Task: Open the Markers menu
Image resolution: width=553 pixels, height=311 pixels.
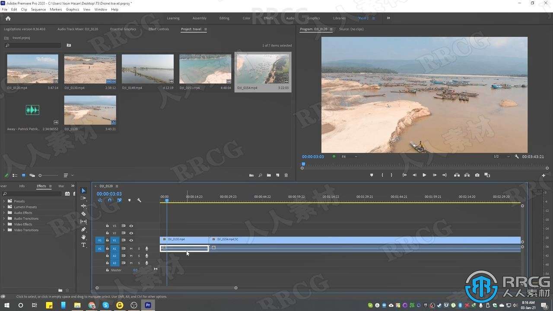Action: [56, 9]
